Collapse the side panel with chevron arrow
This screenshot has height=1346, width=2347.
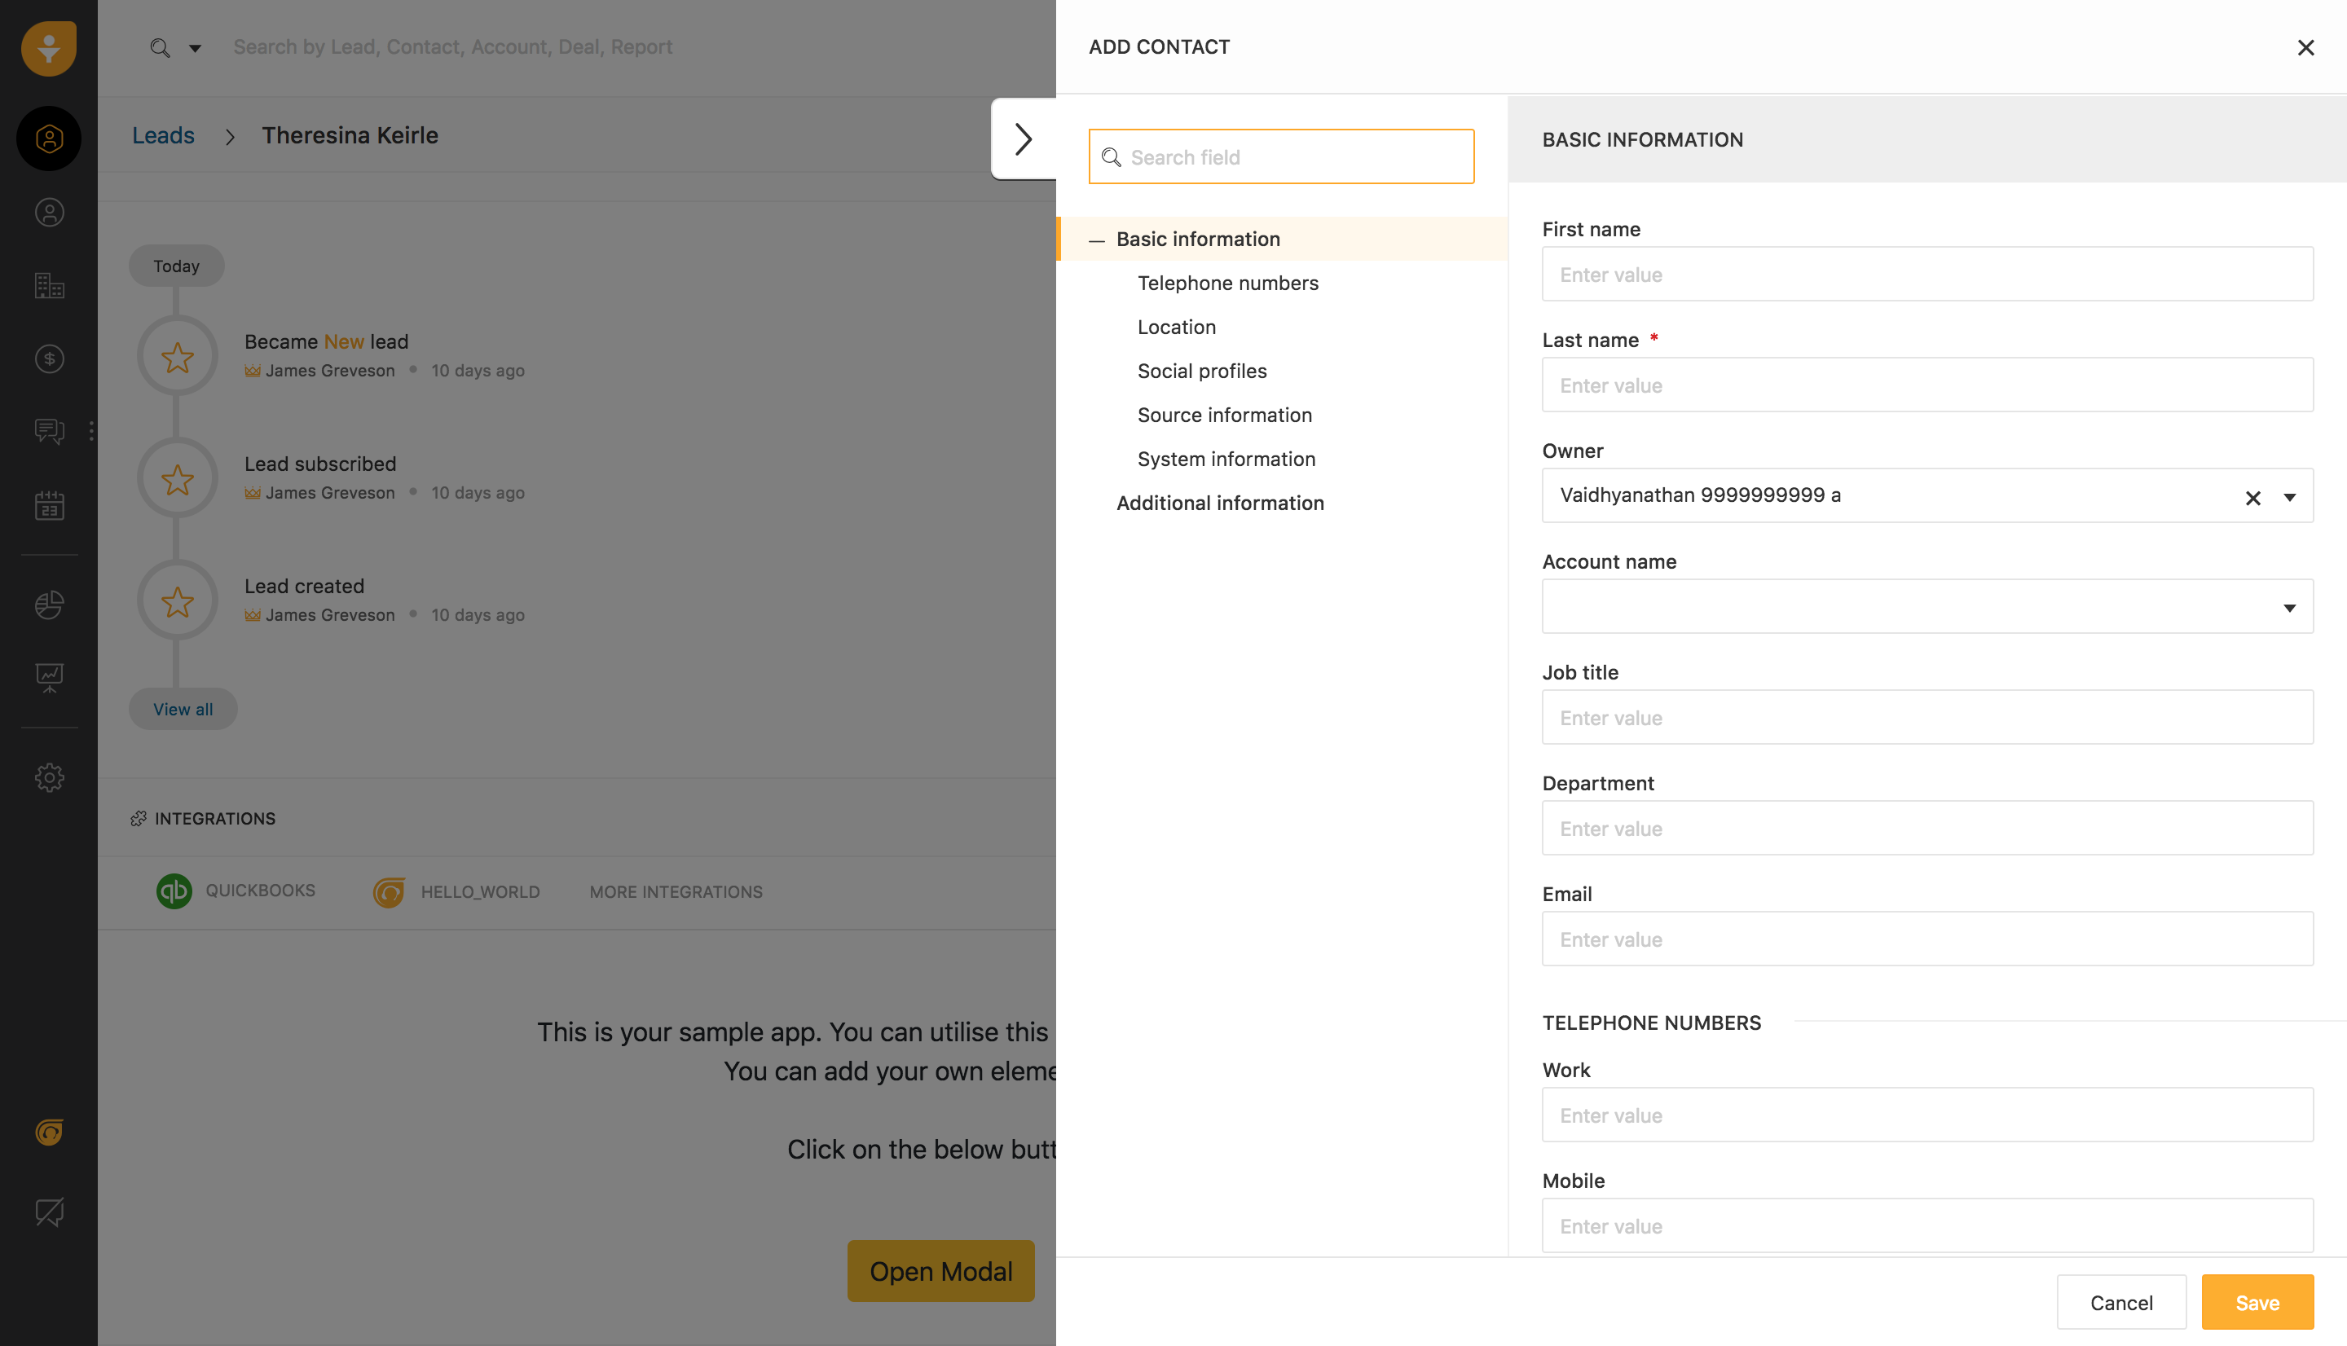coord(1024,139)
